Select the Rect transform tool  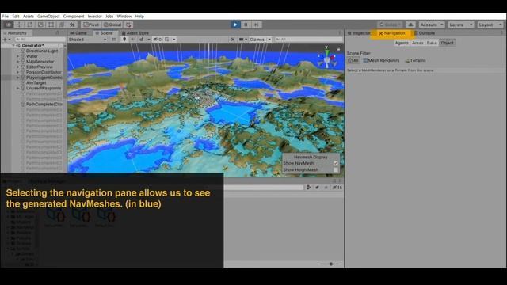pyautogui.click(x=51, y=25)
